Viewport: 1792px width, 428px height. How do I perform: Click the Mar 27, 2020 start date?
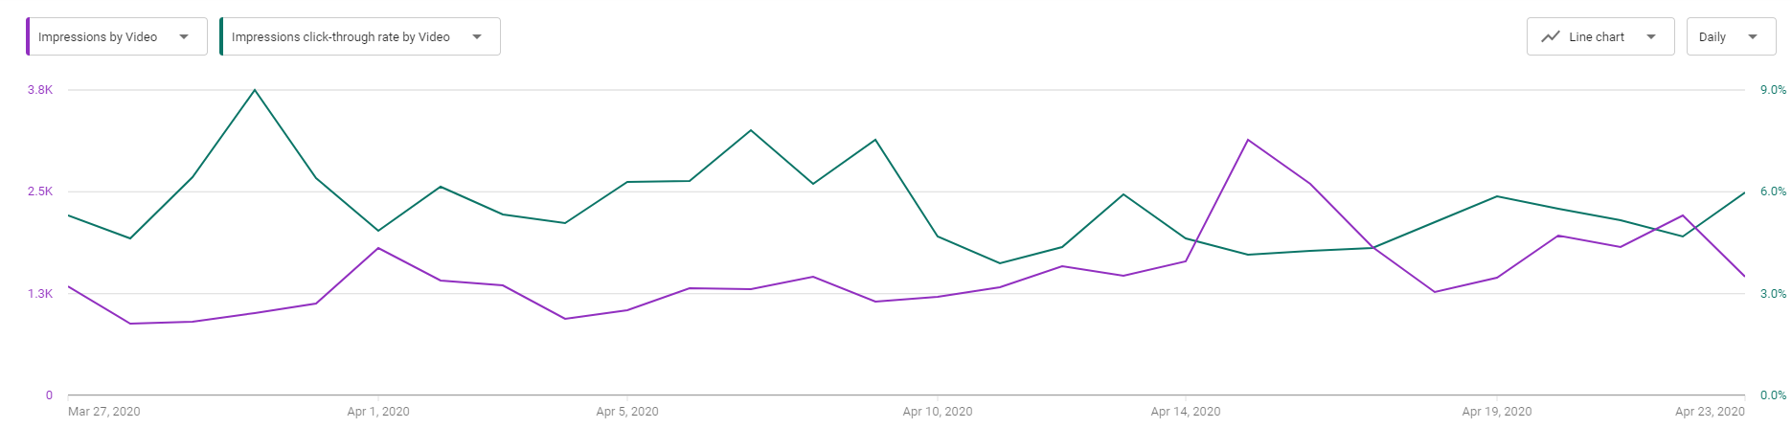coord(104,412)
